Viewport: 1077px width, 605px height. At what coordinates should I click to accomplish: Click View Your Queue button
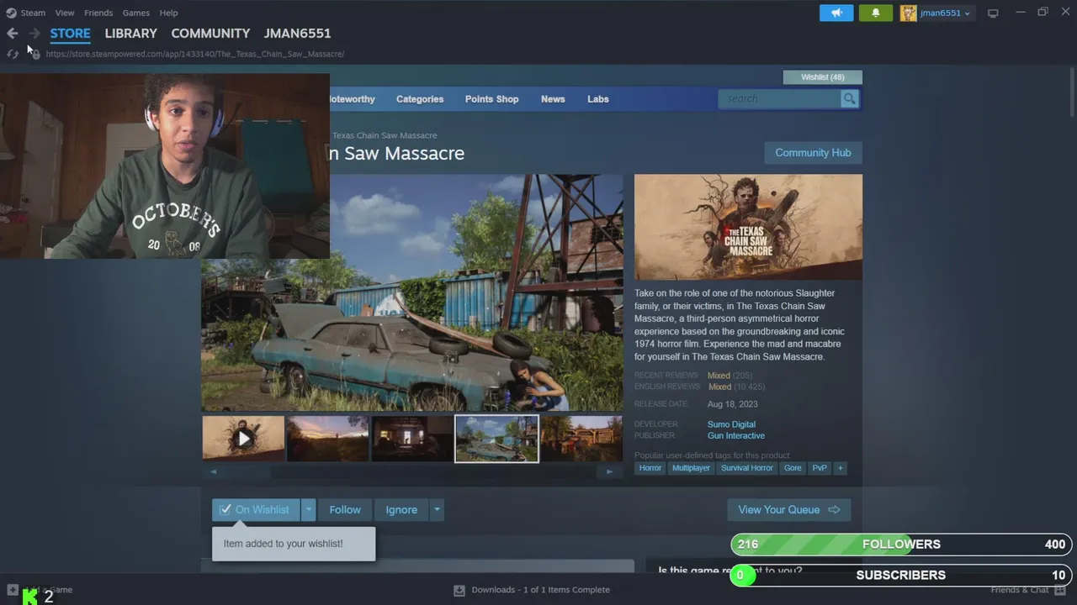tap(788, 509)
